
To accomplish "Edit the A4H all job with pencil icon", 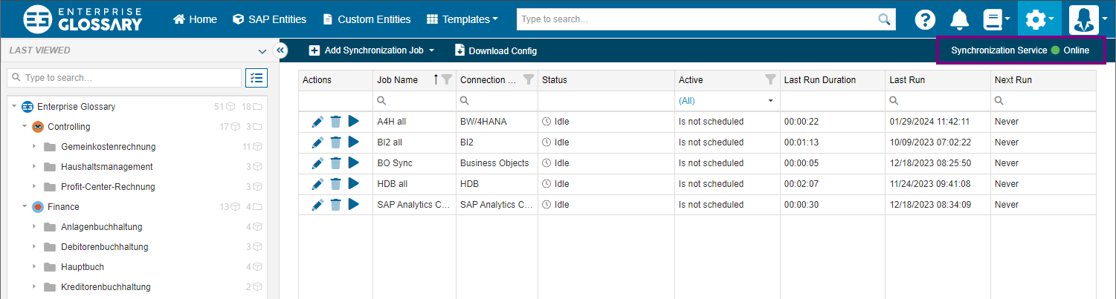I will click(317, 121).
